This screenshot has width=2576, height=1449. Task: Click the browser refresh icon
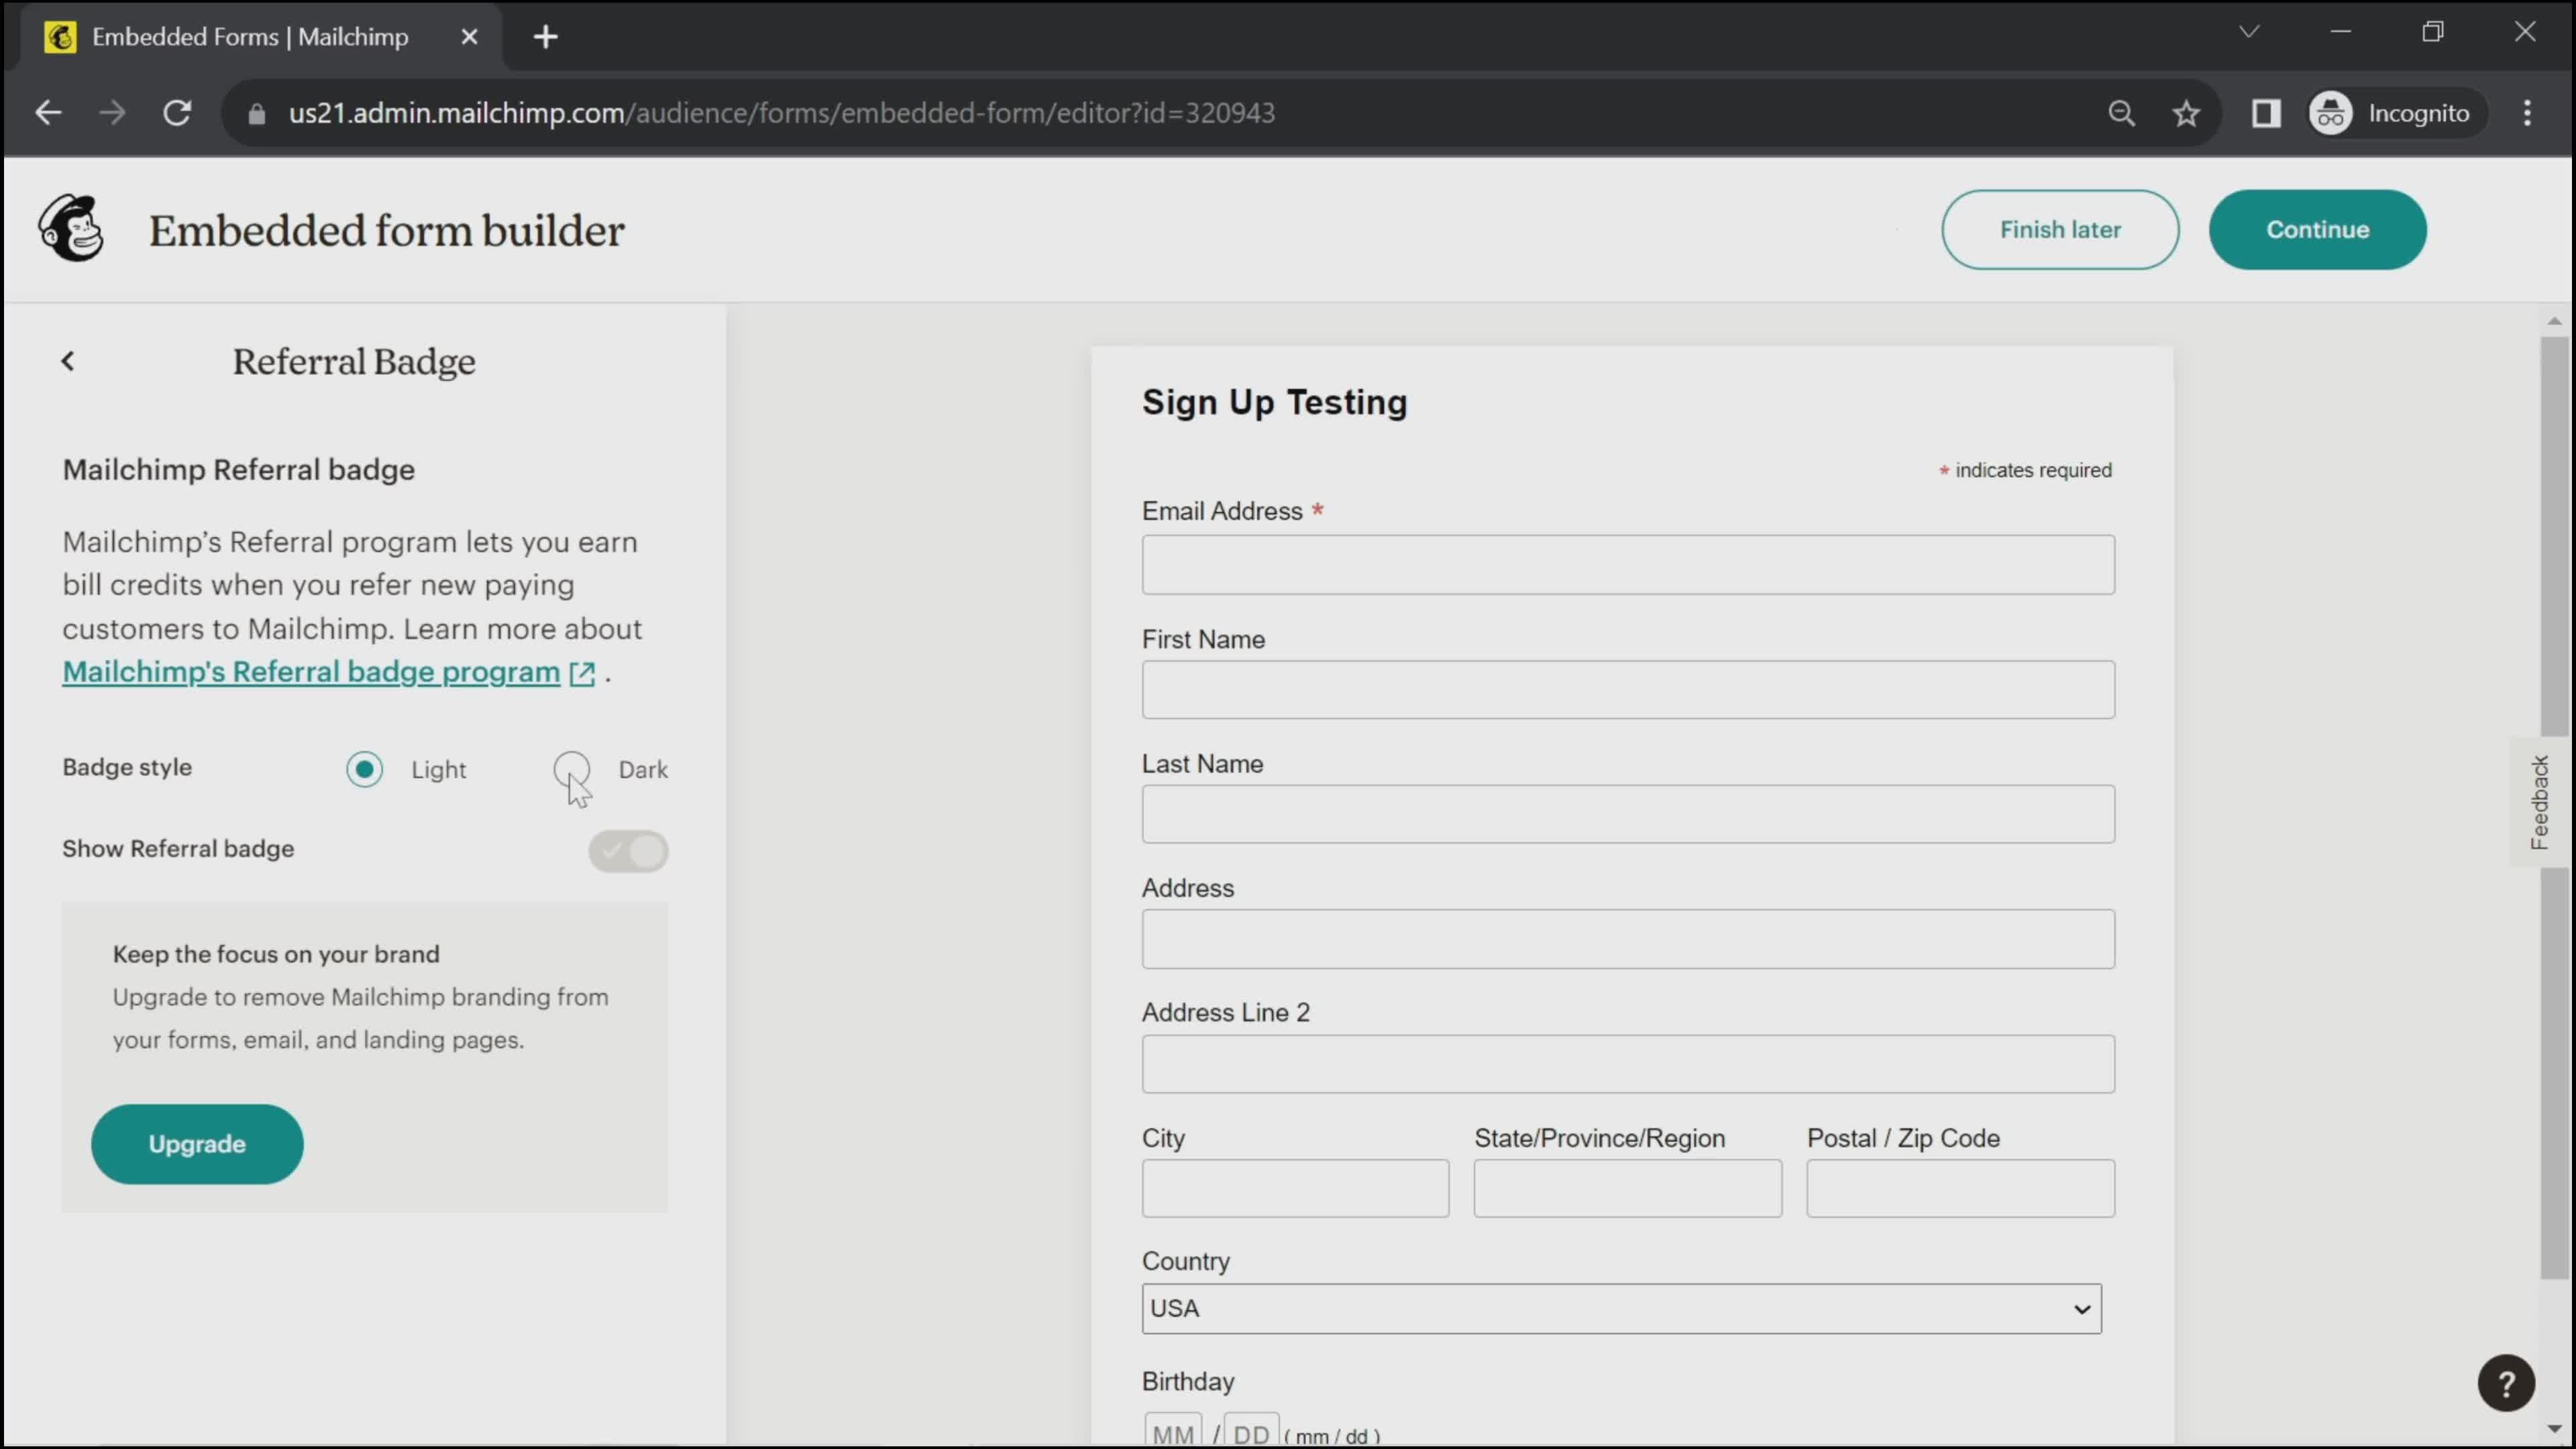click(177, 111)
